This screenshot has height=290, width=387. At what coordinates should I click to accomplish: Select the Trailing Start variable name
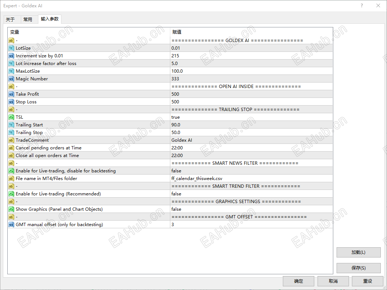(x=29, y=125)
